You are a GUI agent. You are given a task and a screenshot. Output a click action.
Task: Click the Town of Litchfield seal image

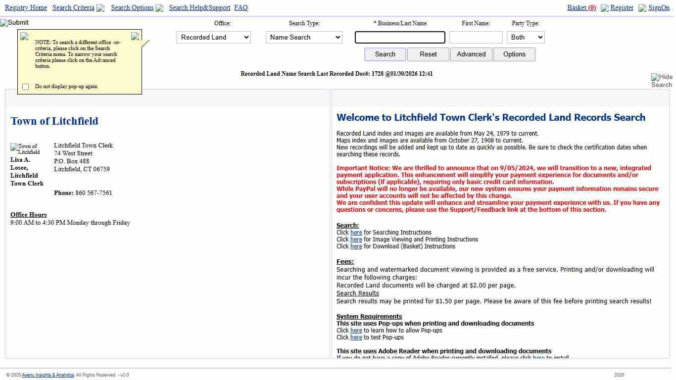(25, 149)
